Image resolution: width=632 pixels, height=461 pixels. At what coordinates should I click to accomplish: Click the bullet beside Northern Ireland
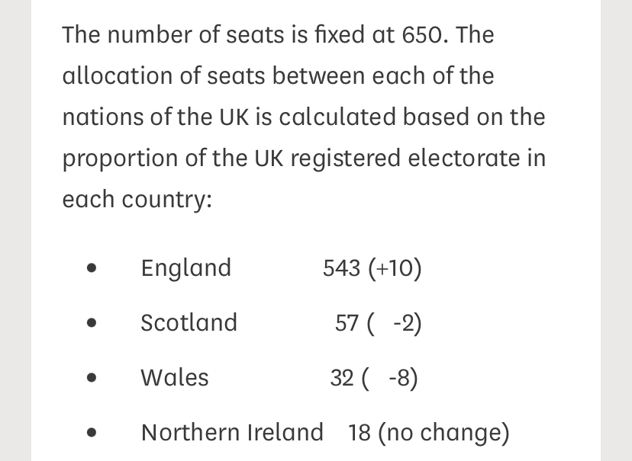pos(92,433)
